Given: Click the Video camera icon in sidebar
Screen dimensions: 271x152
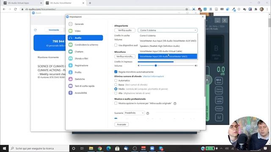Looking at the screenshot, I should 71,31.
